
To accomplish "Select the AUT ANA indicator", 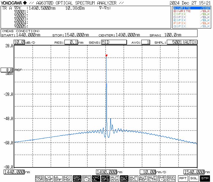I will [115, 178].
